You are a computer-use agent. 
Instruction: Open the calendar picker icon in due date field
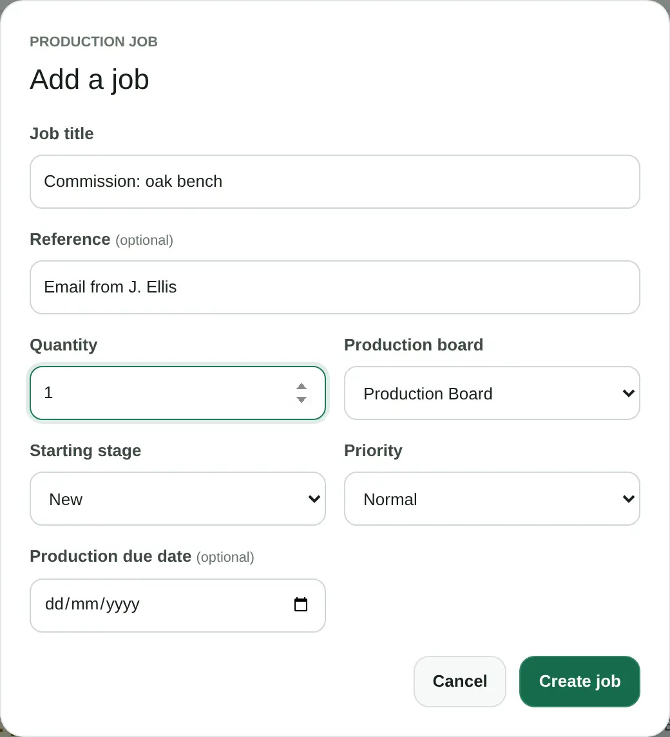pyautogui.click(x=300, y=604)
